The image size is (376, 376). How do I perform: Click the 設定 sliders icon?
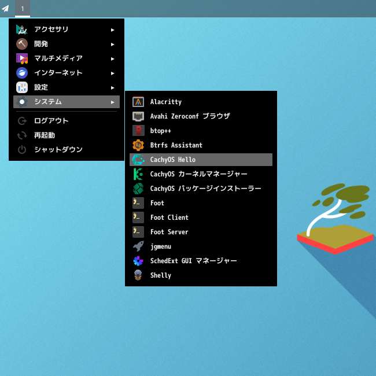click(22, 87)
